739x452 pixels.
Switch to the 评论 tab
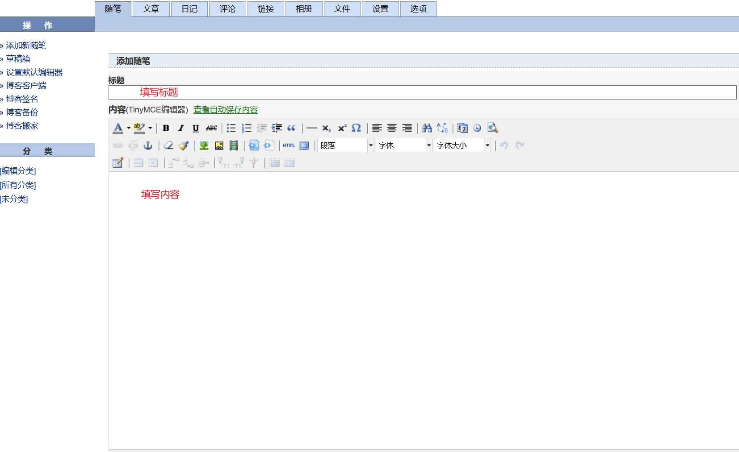pos(227,9)
